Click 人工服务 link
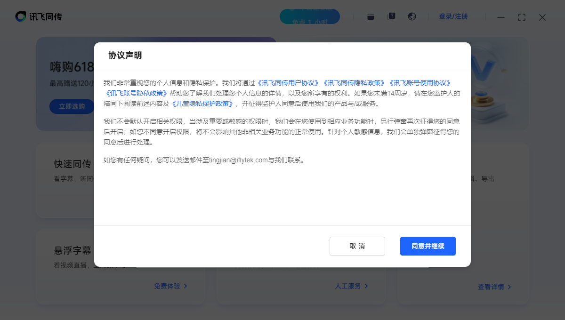The image size is (565, 320). tap(348, 286)
